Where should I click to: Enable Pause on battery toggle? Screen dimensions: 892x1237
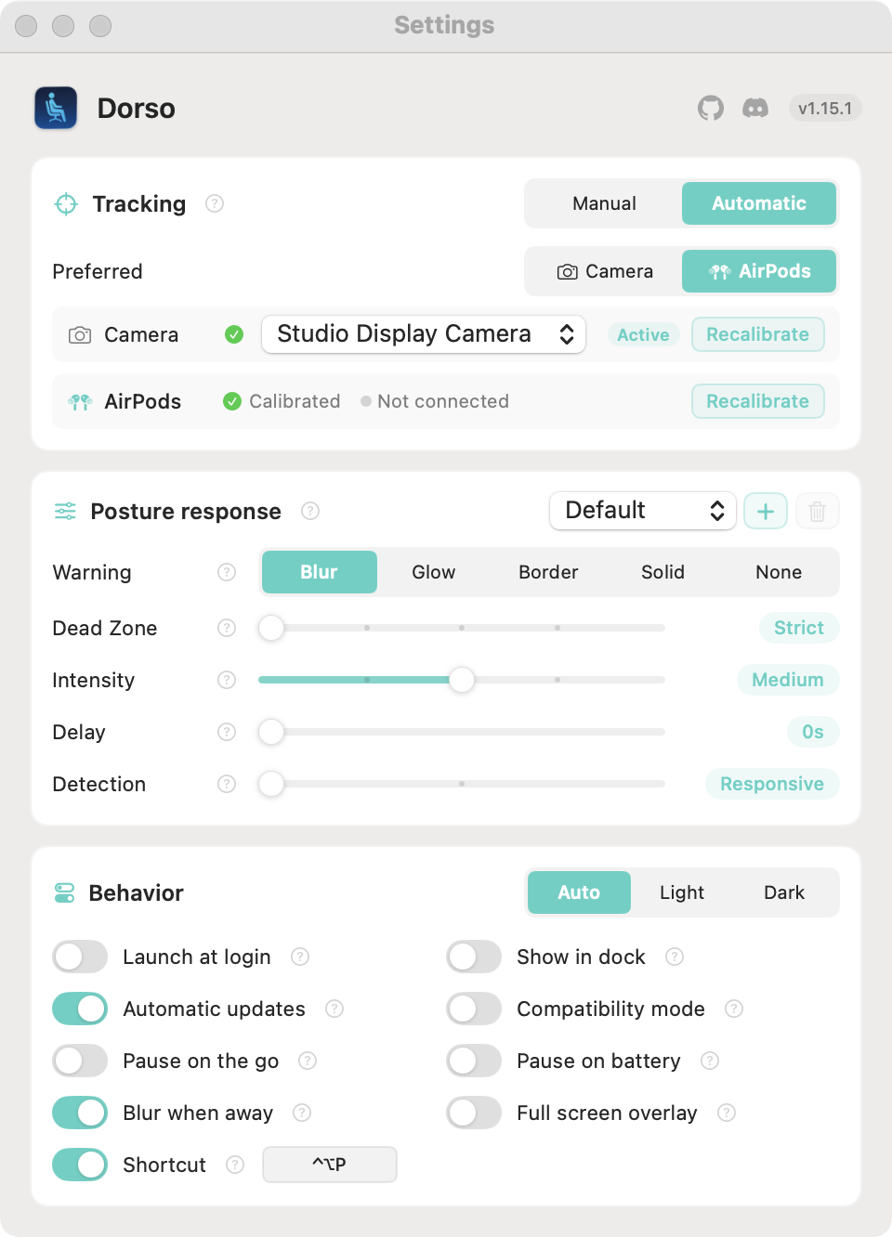pyautogui.click(x=474, y=1061)
